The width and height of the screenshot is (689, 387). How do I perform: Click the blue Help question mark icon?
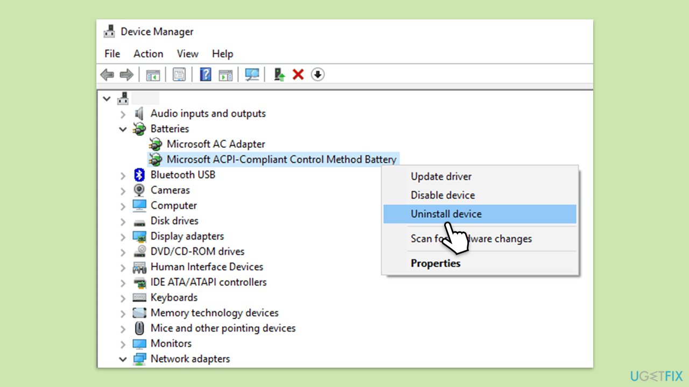(206, 75)
